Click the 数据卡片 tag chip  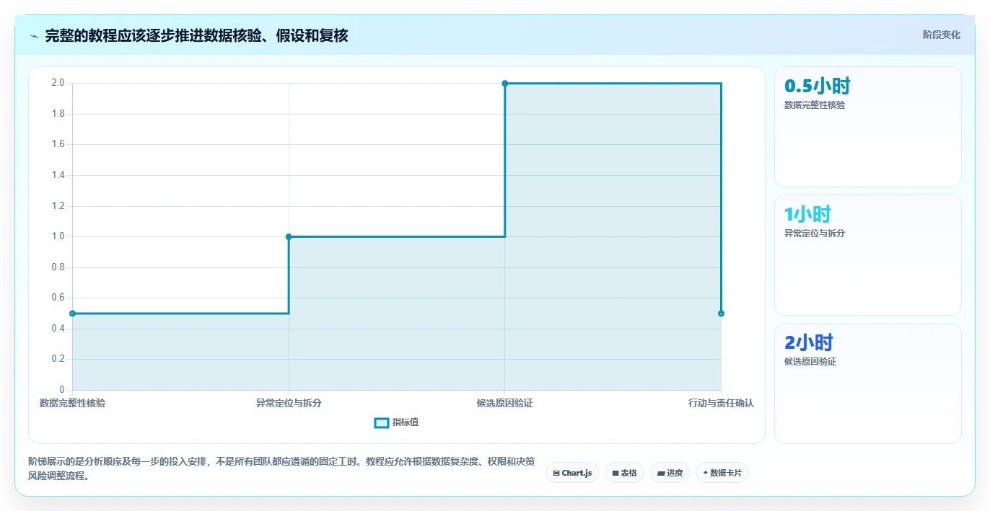(x=722, y=473)
